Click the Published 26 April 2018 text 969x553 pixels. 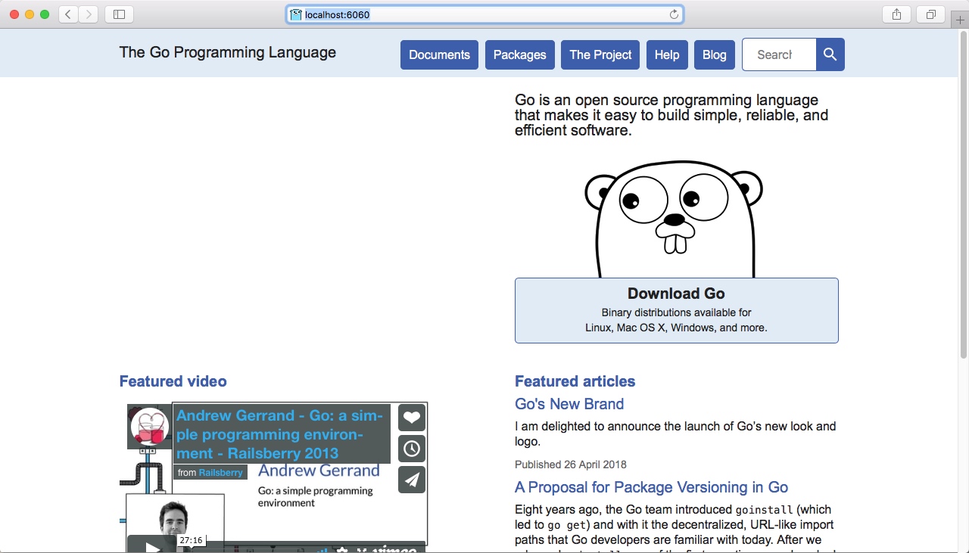coord(570,464)
